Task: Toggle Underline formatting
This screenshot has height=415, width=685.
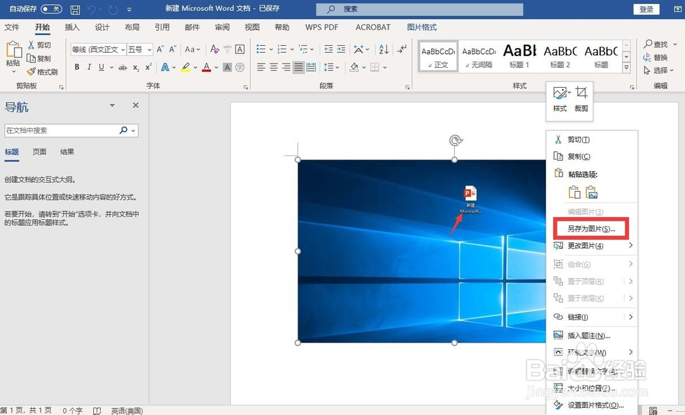Action: pos(101,67)
